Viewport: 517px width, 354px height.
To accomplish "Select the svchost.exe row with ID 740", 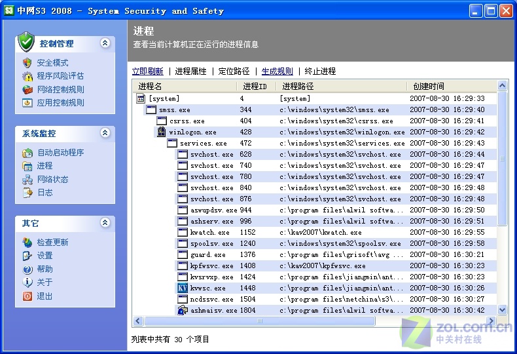I will (315, 165).
